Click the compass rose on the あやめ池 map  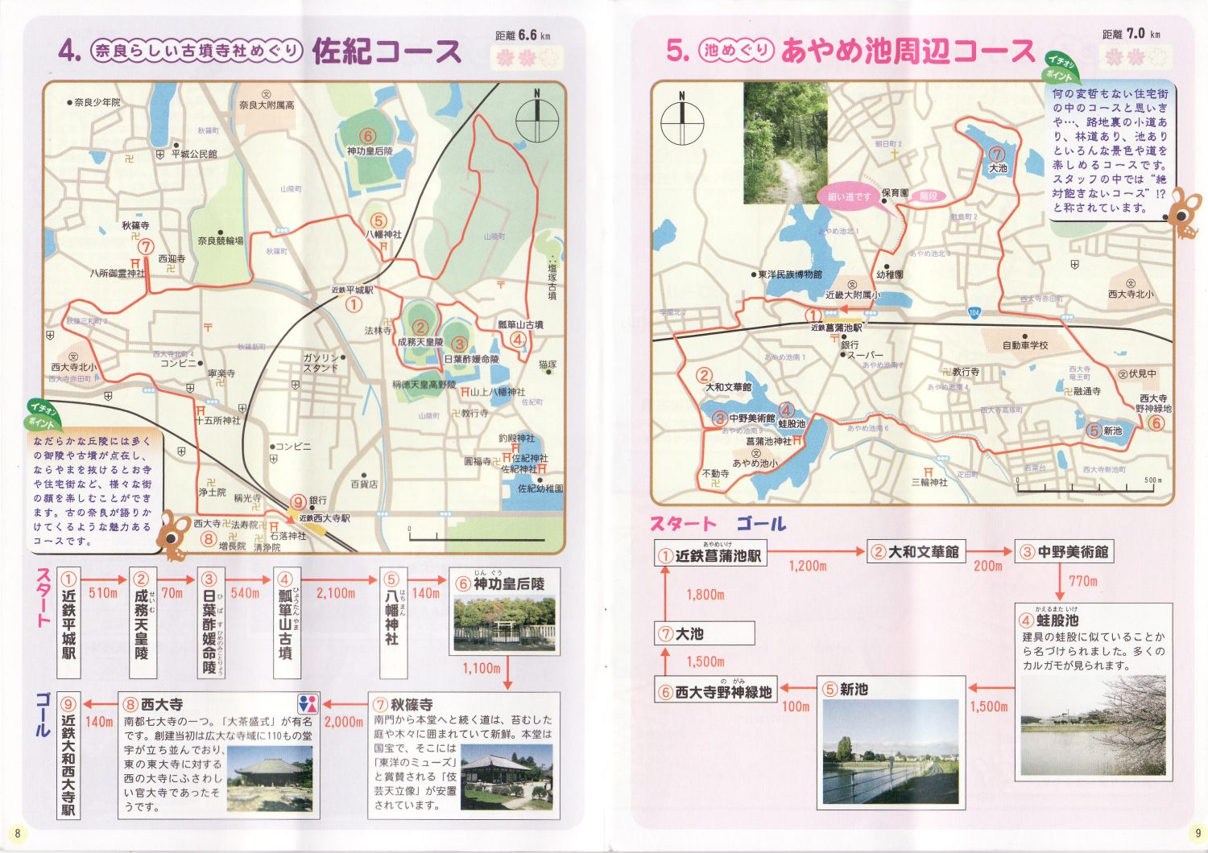click(682, 120)
